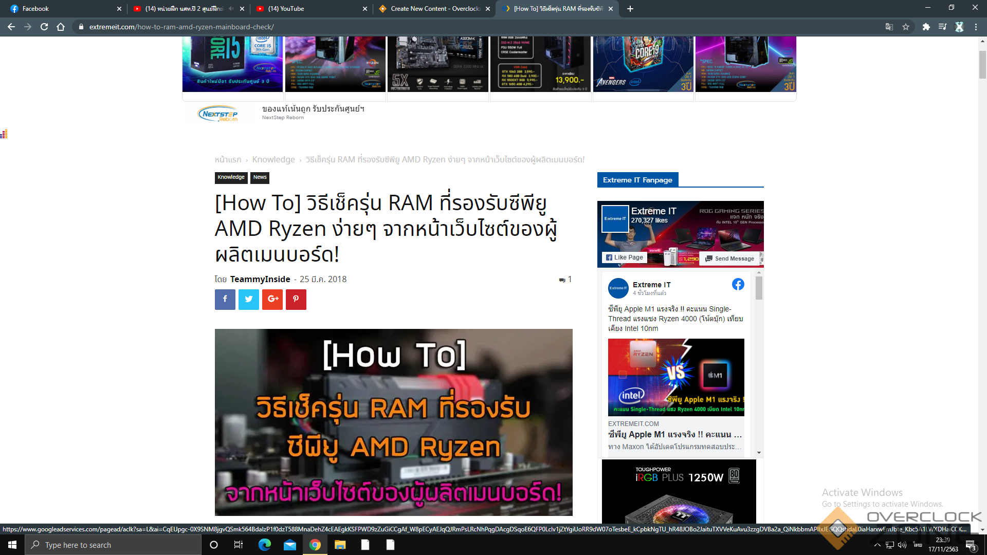Share article via Twitter icon
The image size is (987, 555).
pyautogui.click(x=249, y=299)
